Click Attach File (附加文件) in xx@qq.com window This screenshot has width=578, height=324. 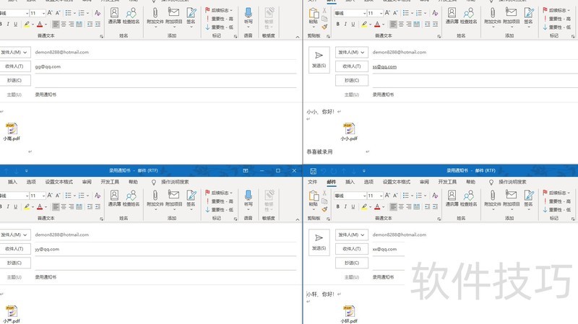[x=493, y=200]
